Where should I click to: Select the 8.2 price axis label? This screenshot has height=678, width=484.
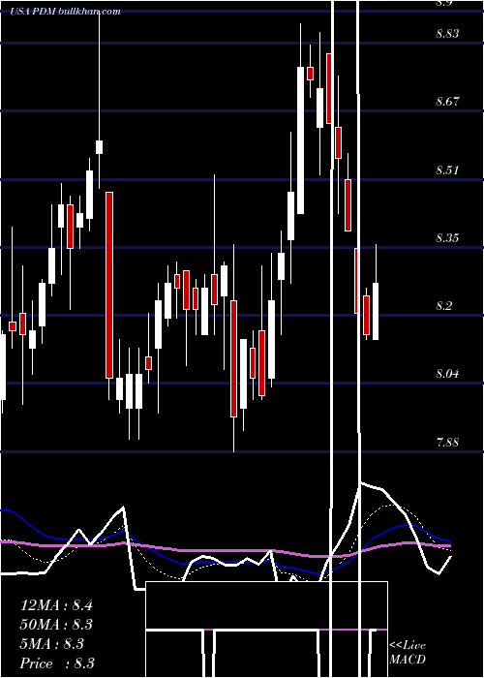click(x=443, y=306)
